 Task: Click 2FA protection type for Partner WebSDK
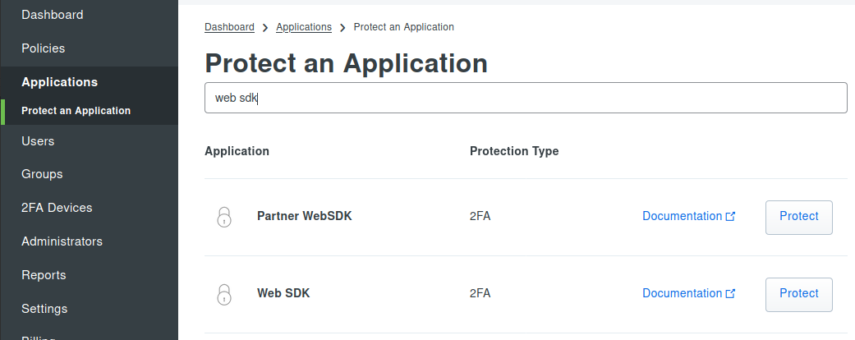coord(480,216)
